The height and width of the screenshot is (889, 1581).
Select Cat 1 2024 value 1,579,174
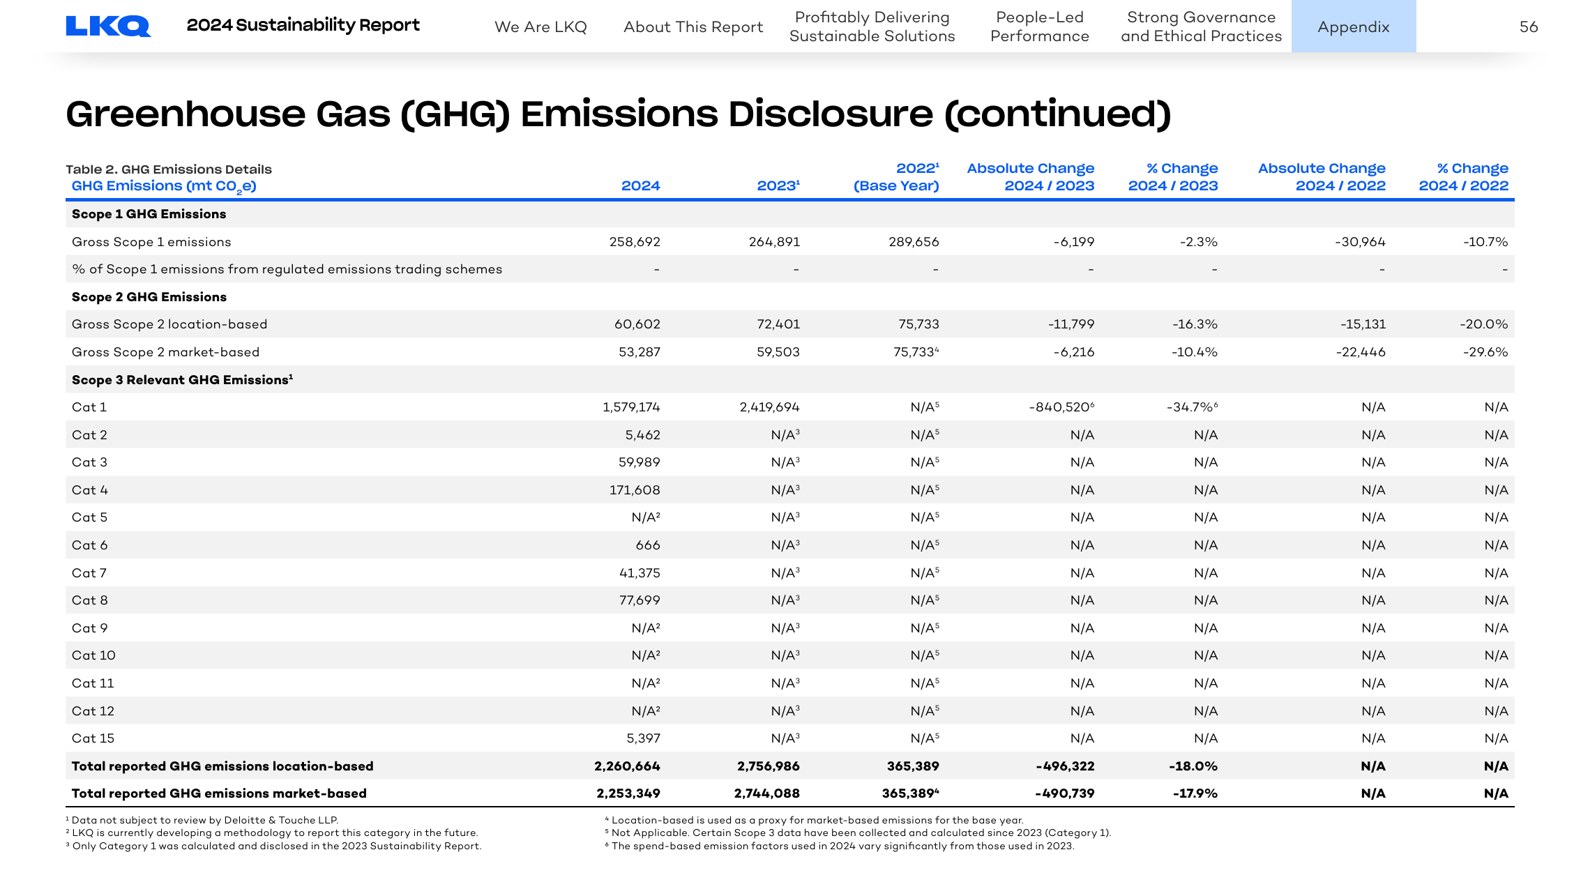(631, 407)
